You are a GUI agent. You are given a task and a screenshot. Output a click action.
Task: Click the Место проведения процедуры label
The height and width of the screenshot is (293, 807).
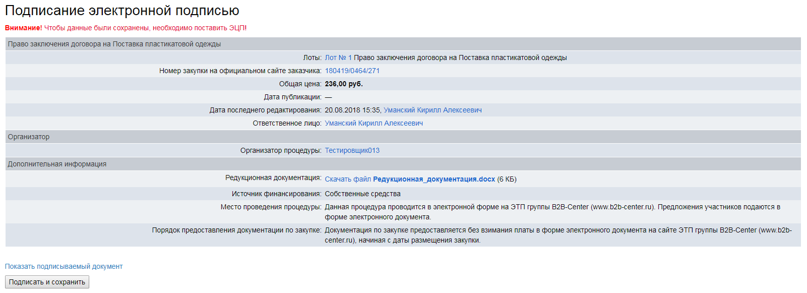click(270, 207)
